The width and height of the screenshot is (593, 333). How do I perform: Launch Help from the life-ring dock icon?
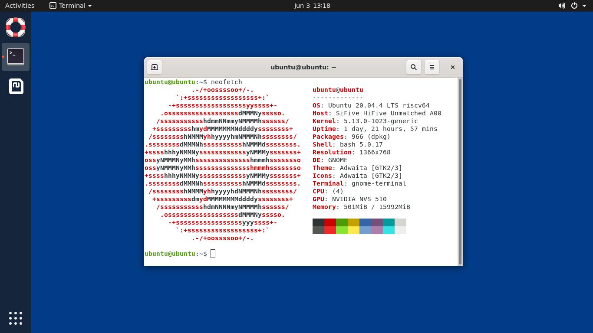[x=15, y=27]
